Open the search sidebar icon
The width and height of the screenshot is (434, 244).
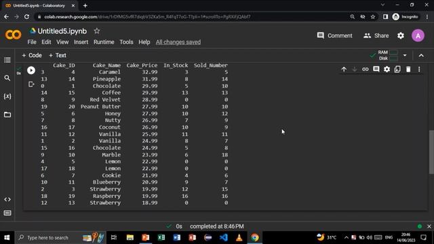coord(7,79)
